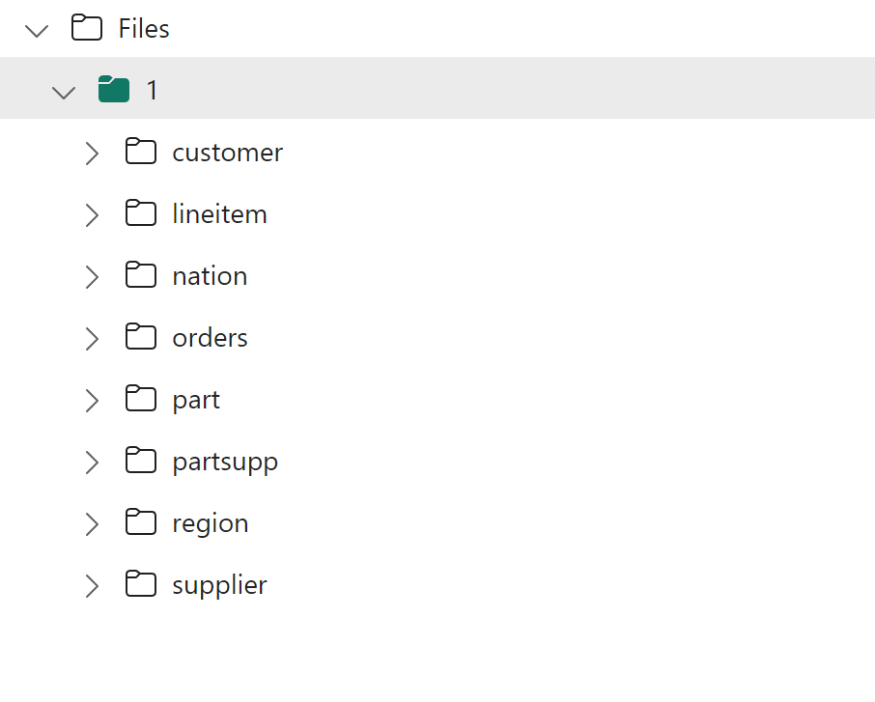The image size is (875, 702).
Task: Expand the orders folder chevron
Action: [92, 339]
